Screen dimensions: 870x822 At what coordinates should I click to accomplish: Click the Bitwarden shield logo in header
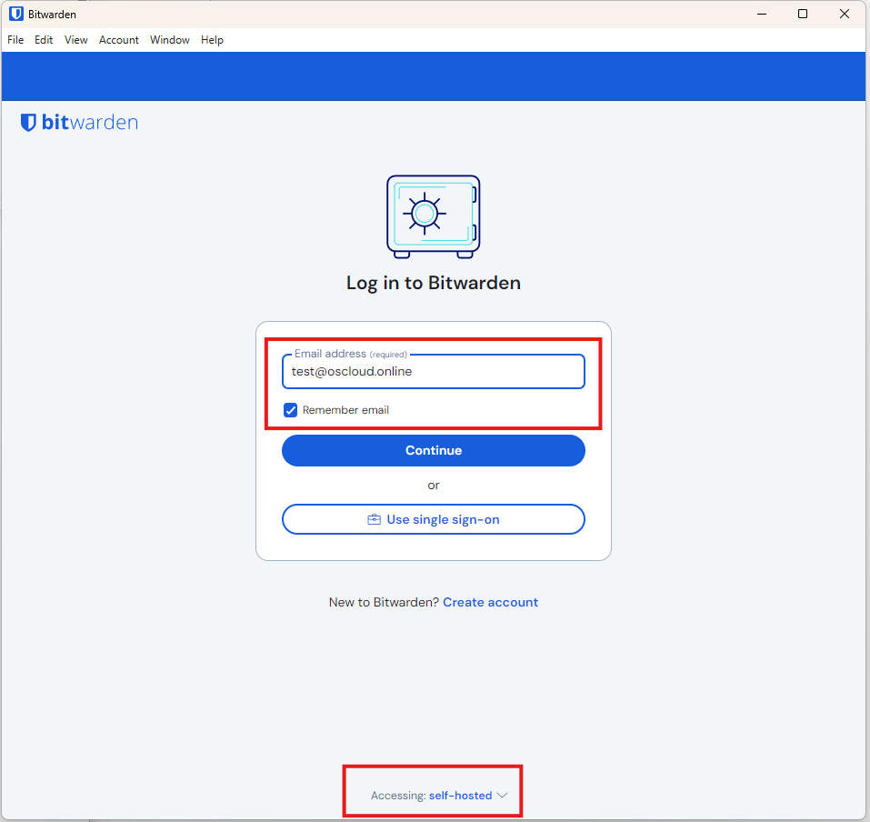pyautogui.click(x=28, y=122)
